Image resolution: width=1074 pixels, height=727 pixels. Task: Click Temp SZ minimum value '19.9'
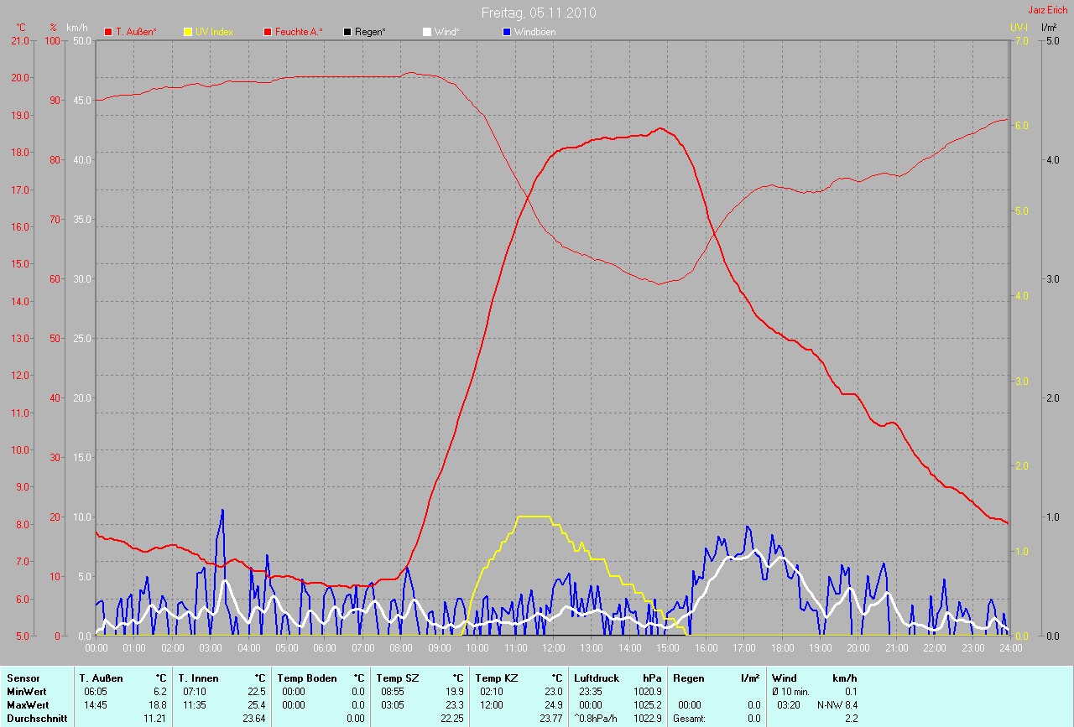454,692
